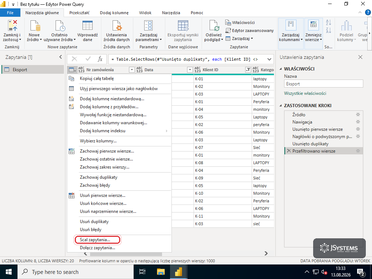Choose Dołącz zapytania entry

click(x=119, y=248)
